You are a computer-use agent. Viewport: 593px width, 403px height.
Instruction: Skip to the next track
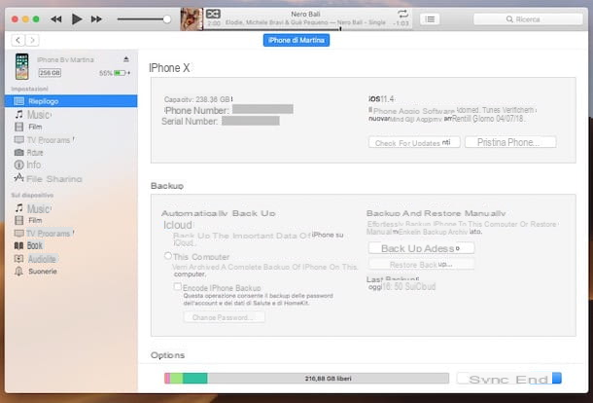coord(96,18)
